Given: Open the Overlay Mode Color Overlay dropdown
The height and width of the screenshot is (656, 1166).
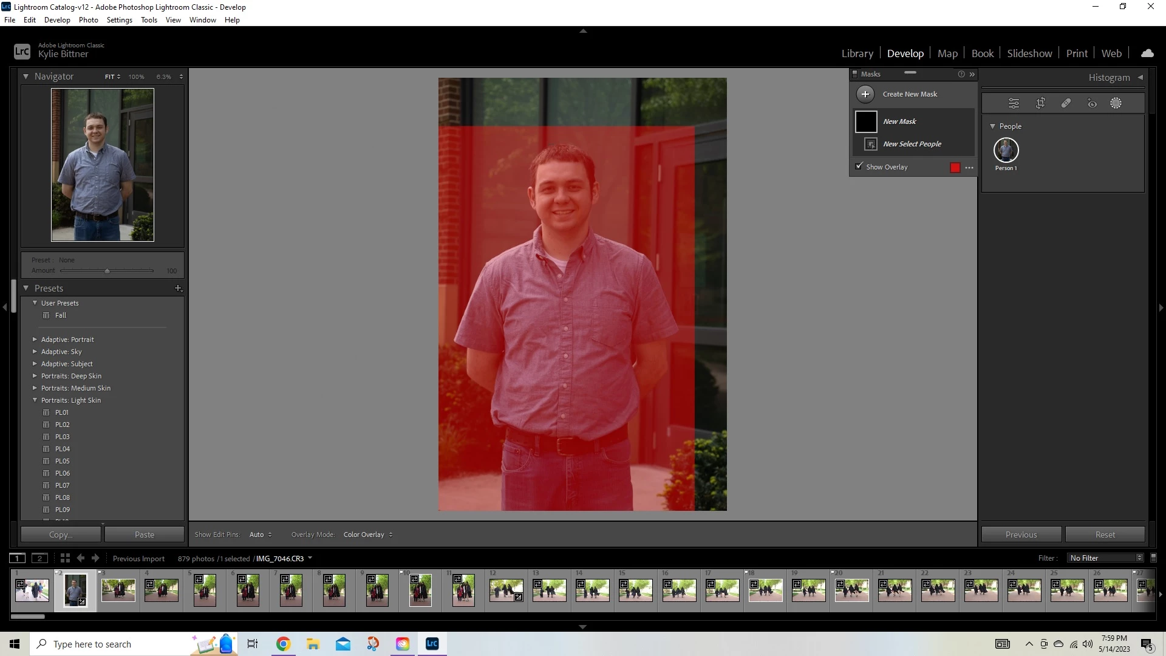Looking at the screenshot, I should (368, 535).
